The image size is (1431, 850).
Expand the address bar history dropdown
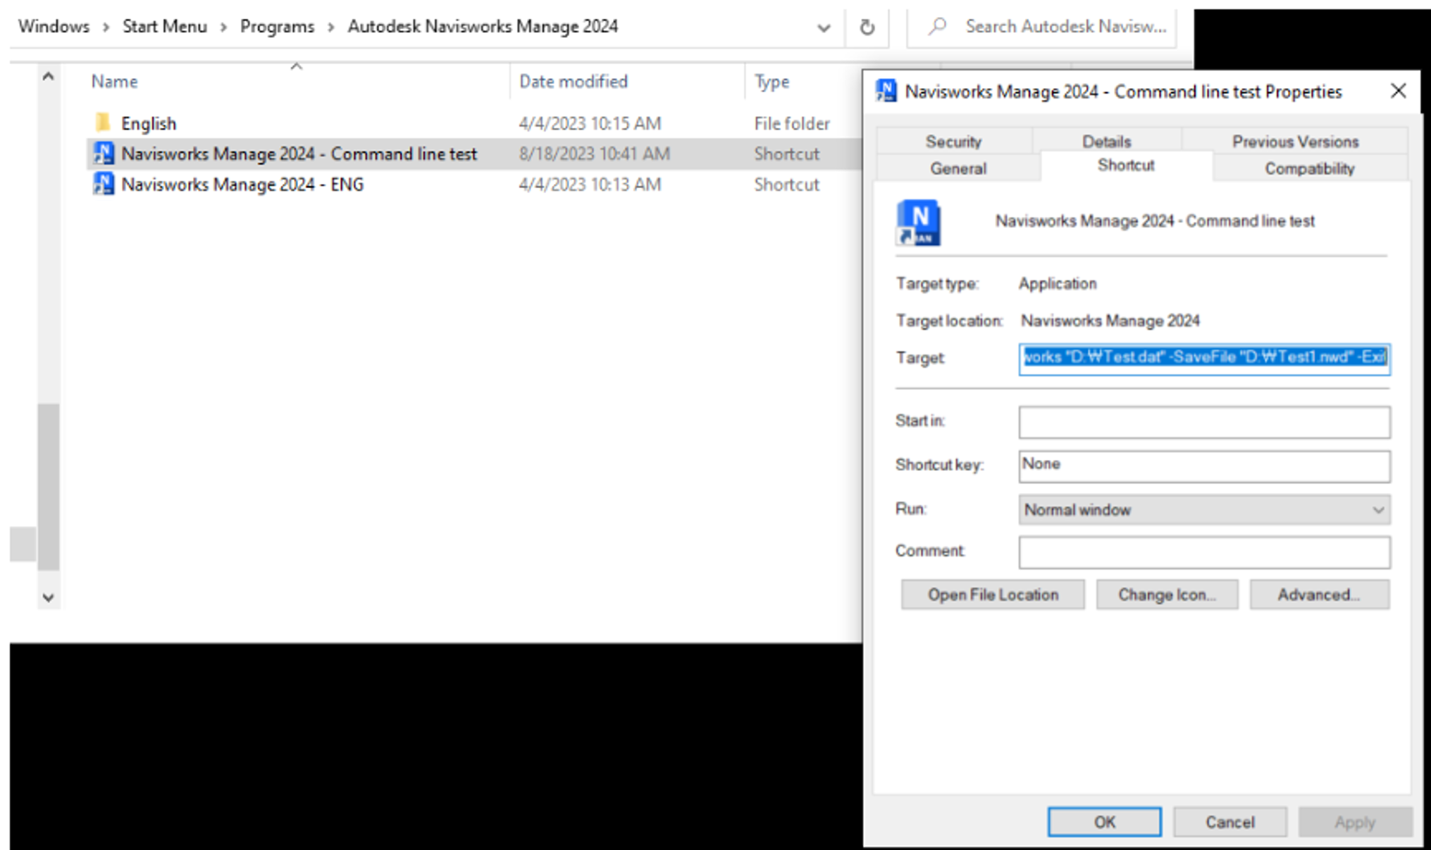point(823,28)
